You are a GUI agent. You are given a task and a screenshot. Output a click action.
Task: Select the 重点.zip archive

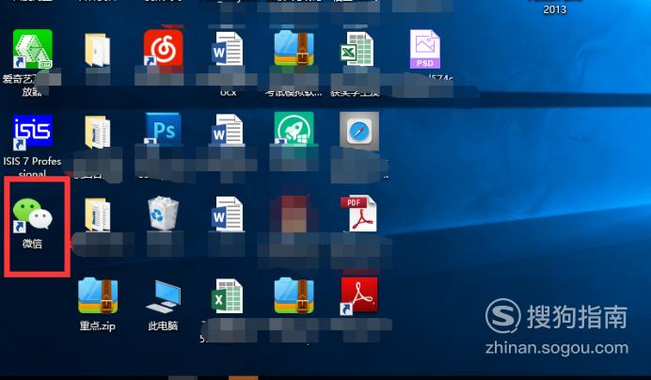click(98, 295)
